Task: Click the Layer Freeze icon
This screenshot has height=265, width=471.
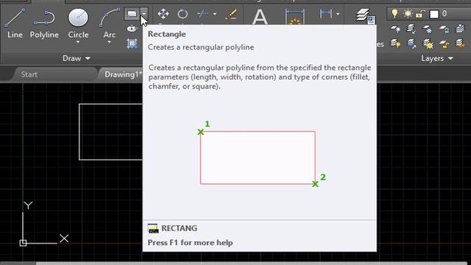Action: click(428, 29)
